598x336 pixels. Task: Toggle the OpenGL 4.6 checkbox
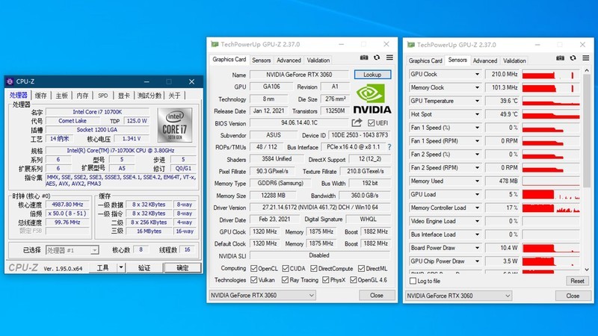point(353,280)
